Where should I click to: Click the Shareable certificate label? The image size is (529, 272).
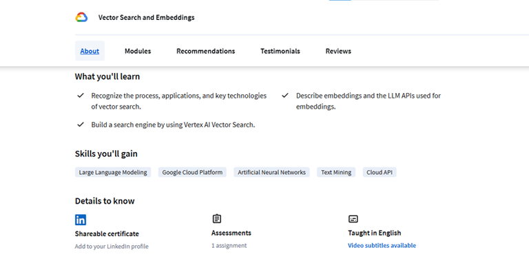(107, 233)
